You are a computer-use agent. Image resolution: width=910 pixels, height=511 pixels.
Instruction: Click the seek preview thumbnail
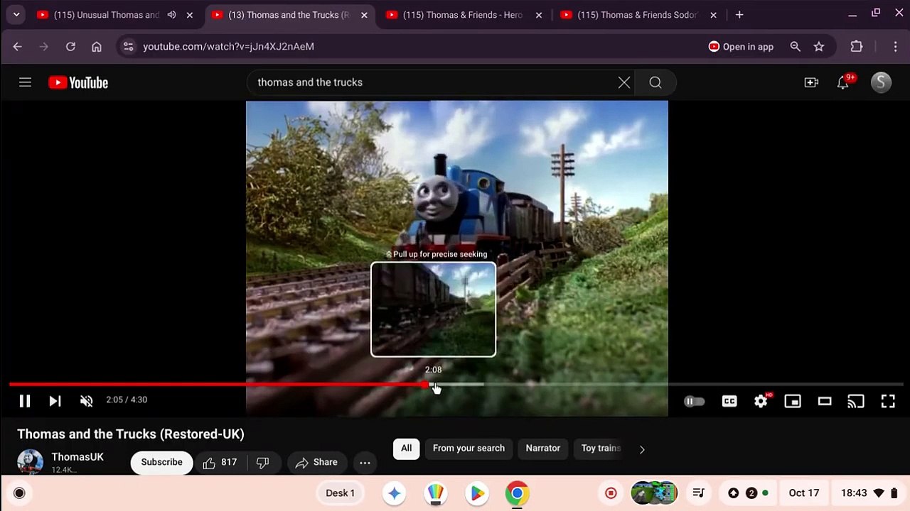coord(433,309)
